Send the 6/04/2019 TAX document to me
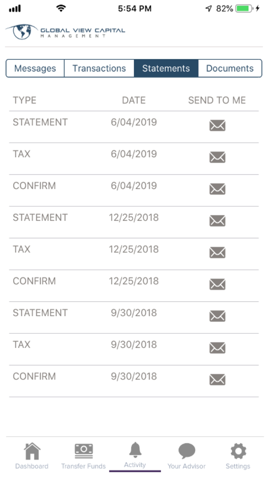 (217, 157)
